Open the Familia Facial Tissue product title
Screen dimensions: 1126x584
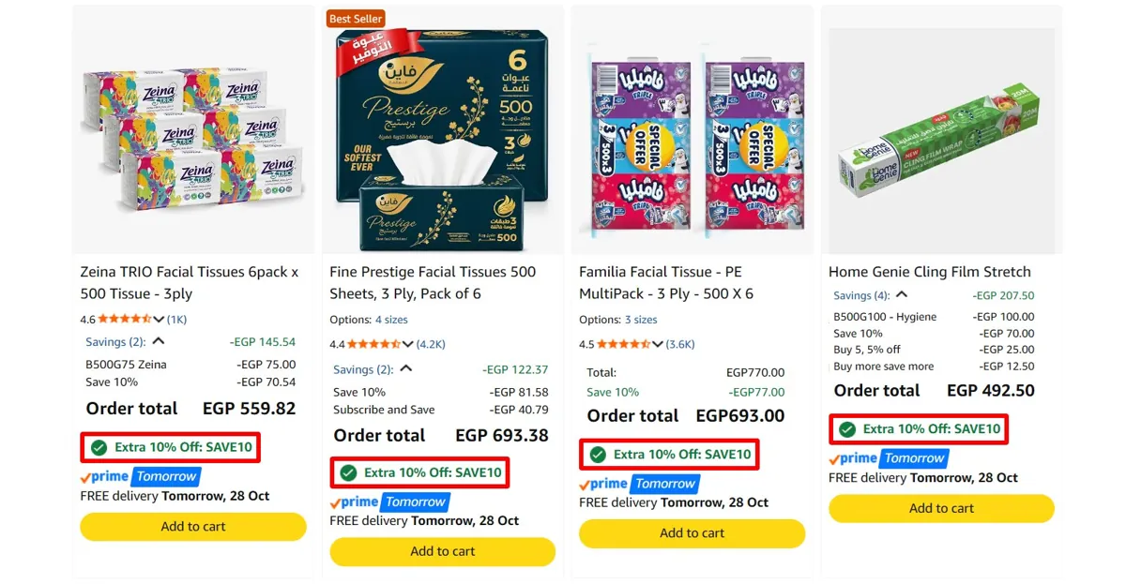point(666,282)
